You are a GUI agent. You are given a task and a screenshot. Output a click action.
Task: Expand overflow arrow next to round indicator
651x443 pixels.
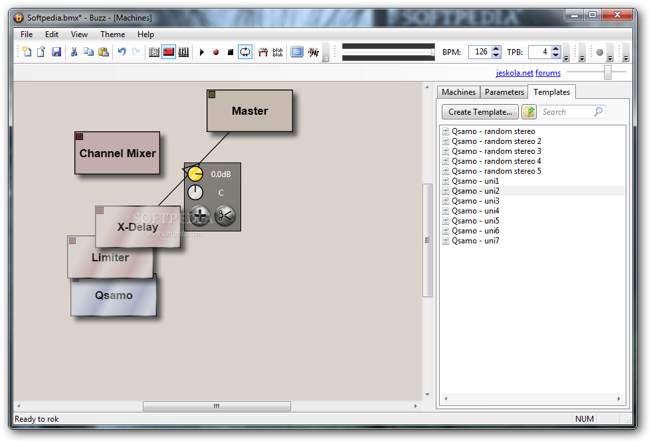click(610, 58)
